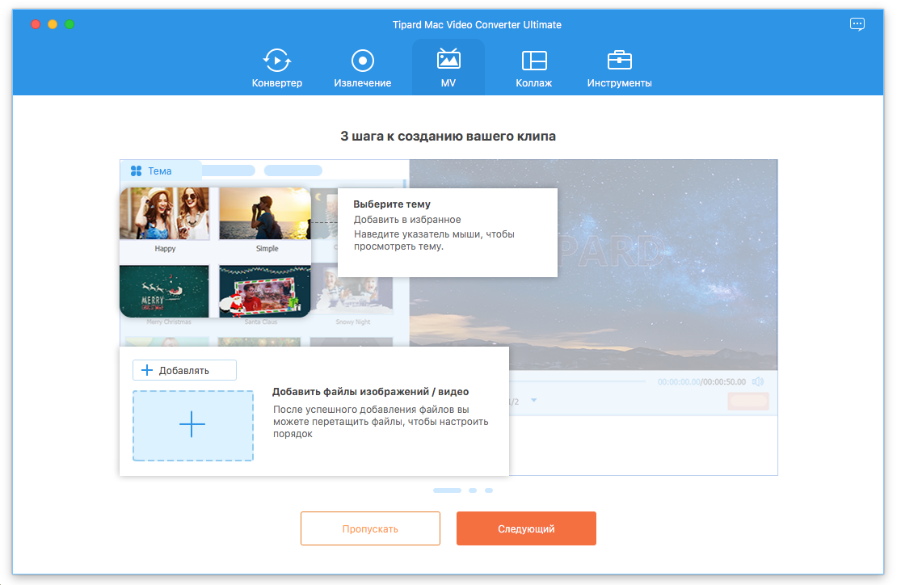Pick the Merry Christmas theme thumbnail
Viewport: 901px width, 585px height.
pos(165,291)
